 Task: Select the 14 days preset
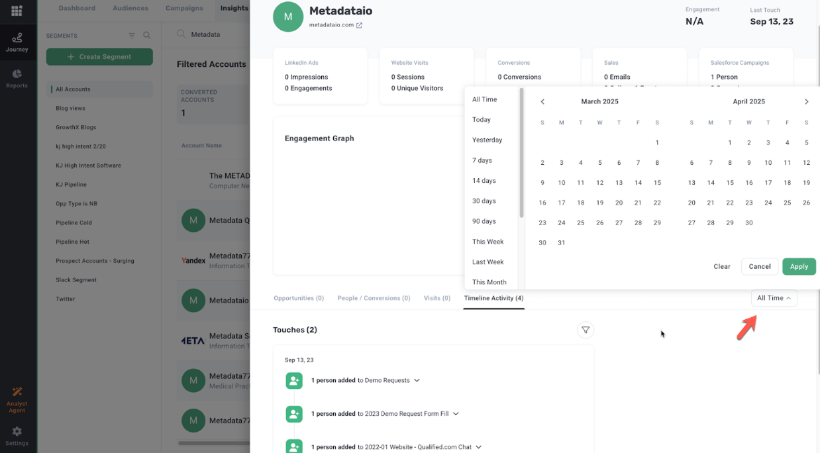tap(484, 181)
